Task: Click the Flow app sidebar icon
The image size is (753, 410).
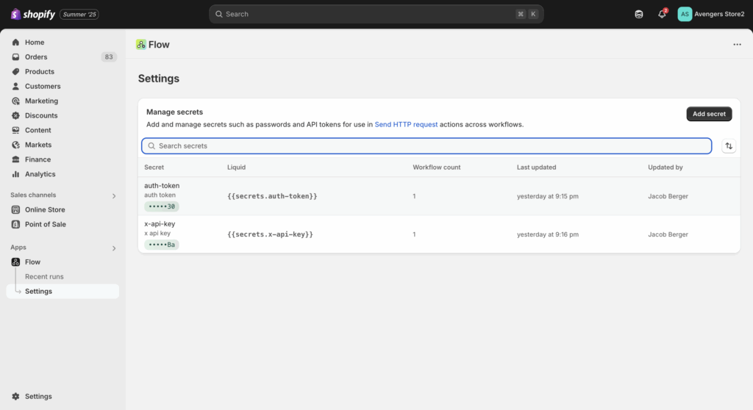Action: [16, 262]
